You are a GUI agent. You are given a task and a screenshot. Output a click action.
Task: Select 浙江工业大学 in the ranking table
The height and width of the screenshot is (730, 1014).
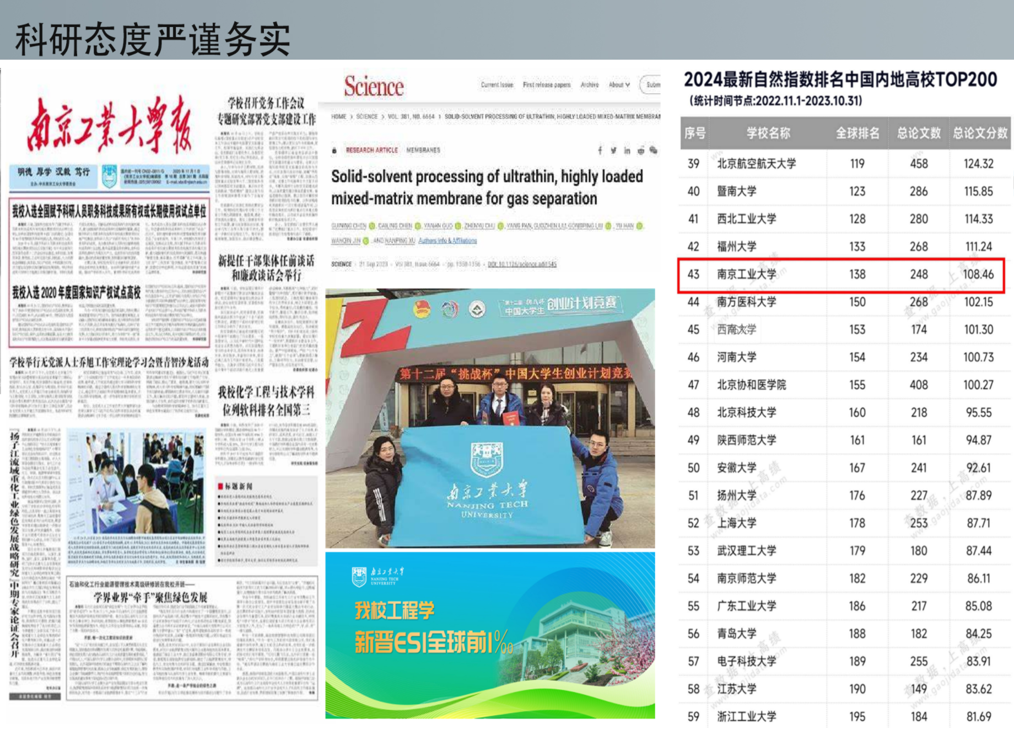tap(746, 716)
